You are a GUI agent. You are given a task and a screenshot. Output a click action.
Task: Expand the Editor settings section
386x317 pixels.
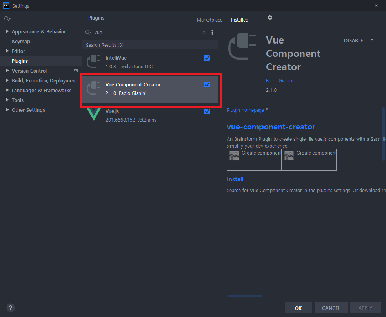click(7, 51)
